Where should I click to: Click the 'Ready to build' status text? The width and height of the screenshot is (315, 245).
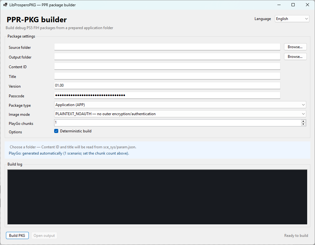coord(296,236)
